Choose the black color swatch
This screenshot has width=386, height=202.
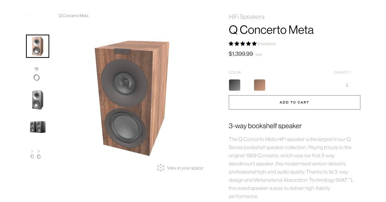[x=234, y=85]
